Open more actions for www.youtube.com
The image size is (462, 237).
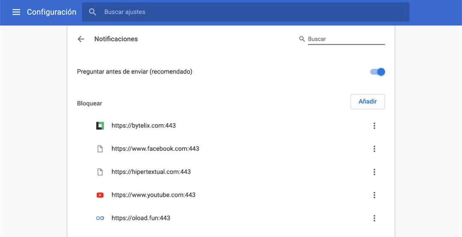374,195
